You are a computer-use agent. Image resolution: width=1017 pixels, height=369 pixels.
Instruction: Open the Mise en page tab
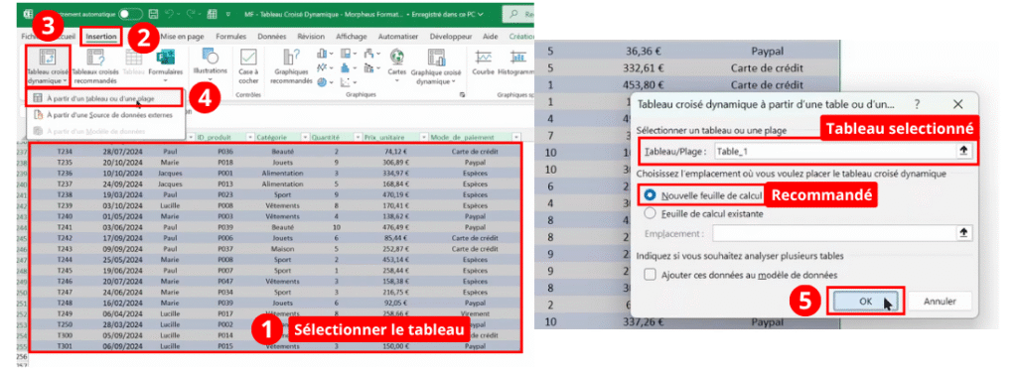tap(183, 37)
